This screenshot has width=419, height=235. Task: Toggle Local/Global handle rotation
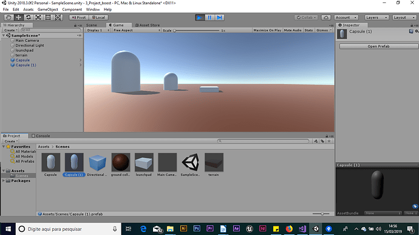click(x=98, y=18)
